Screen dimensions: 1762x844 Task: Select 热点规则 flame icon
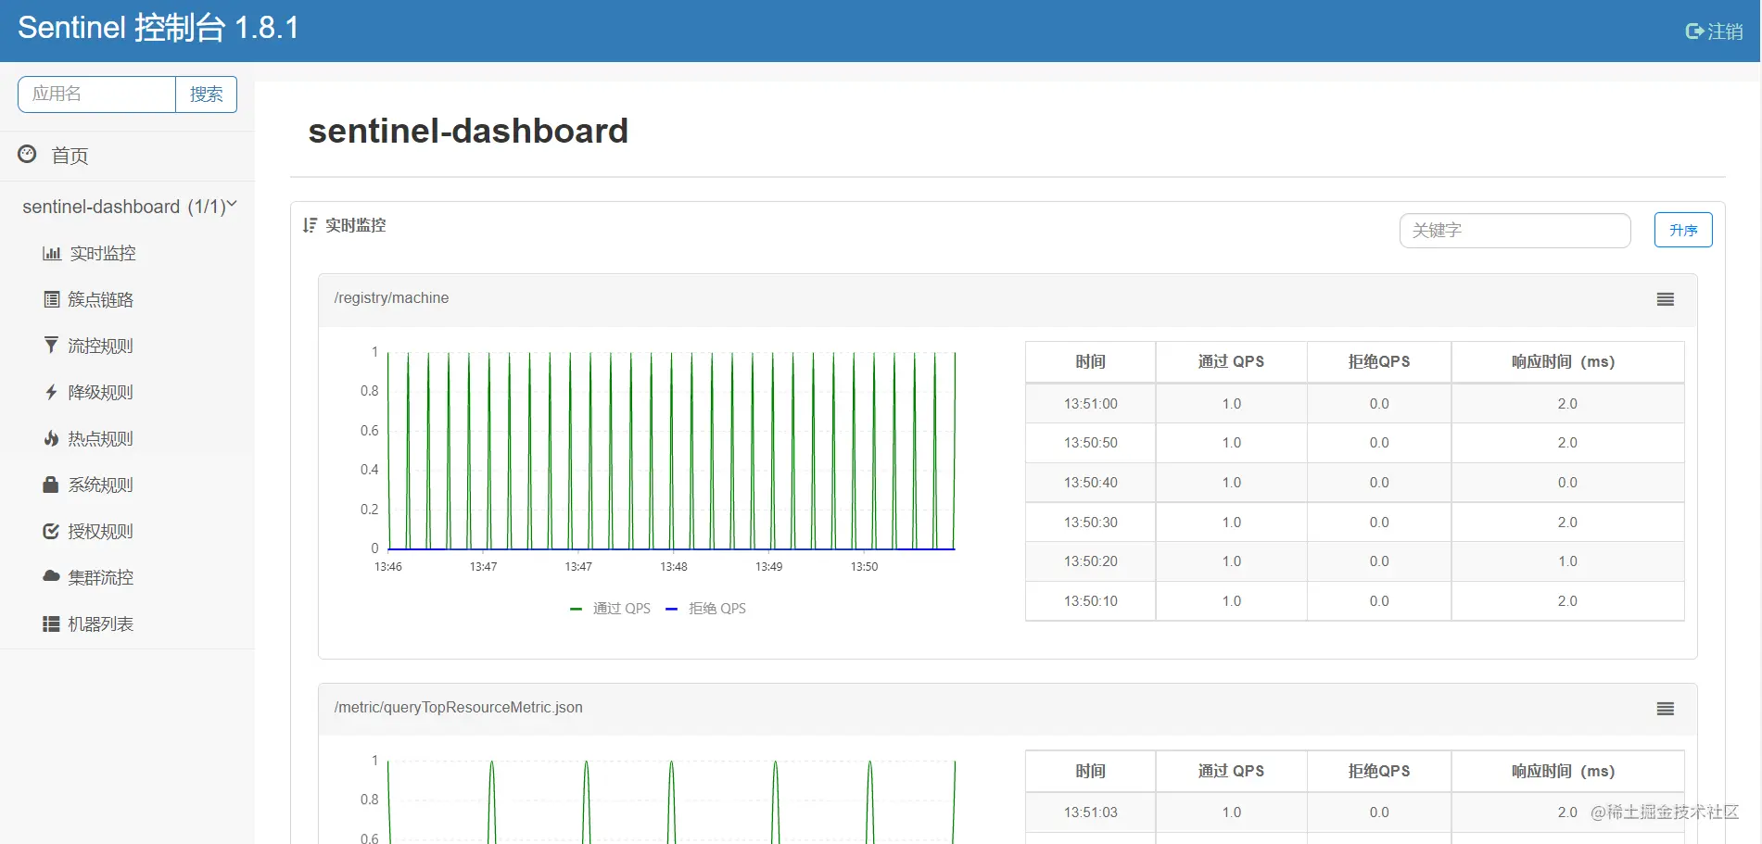pyautogui.click(x=51, y=438)
